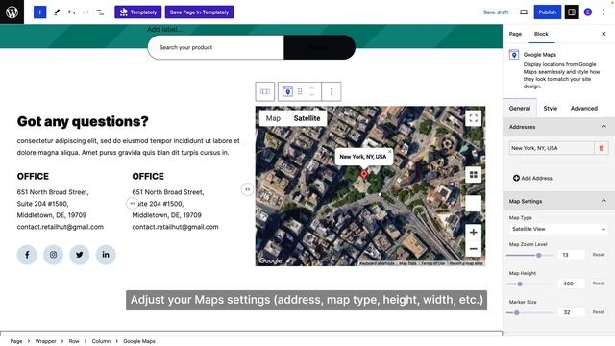Select the Tools pencil icon
615x346 pixels.
[57, 12]
